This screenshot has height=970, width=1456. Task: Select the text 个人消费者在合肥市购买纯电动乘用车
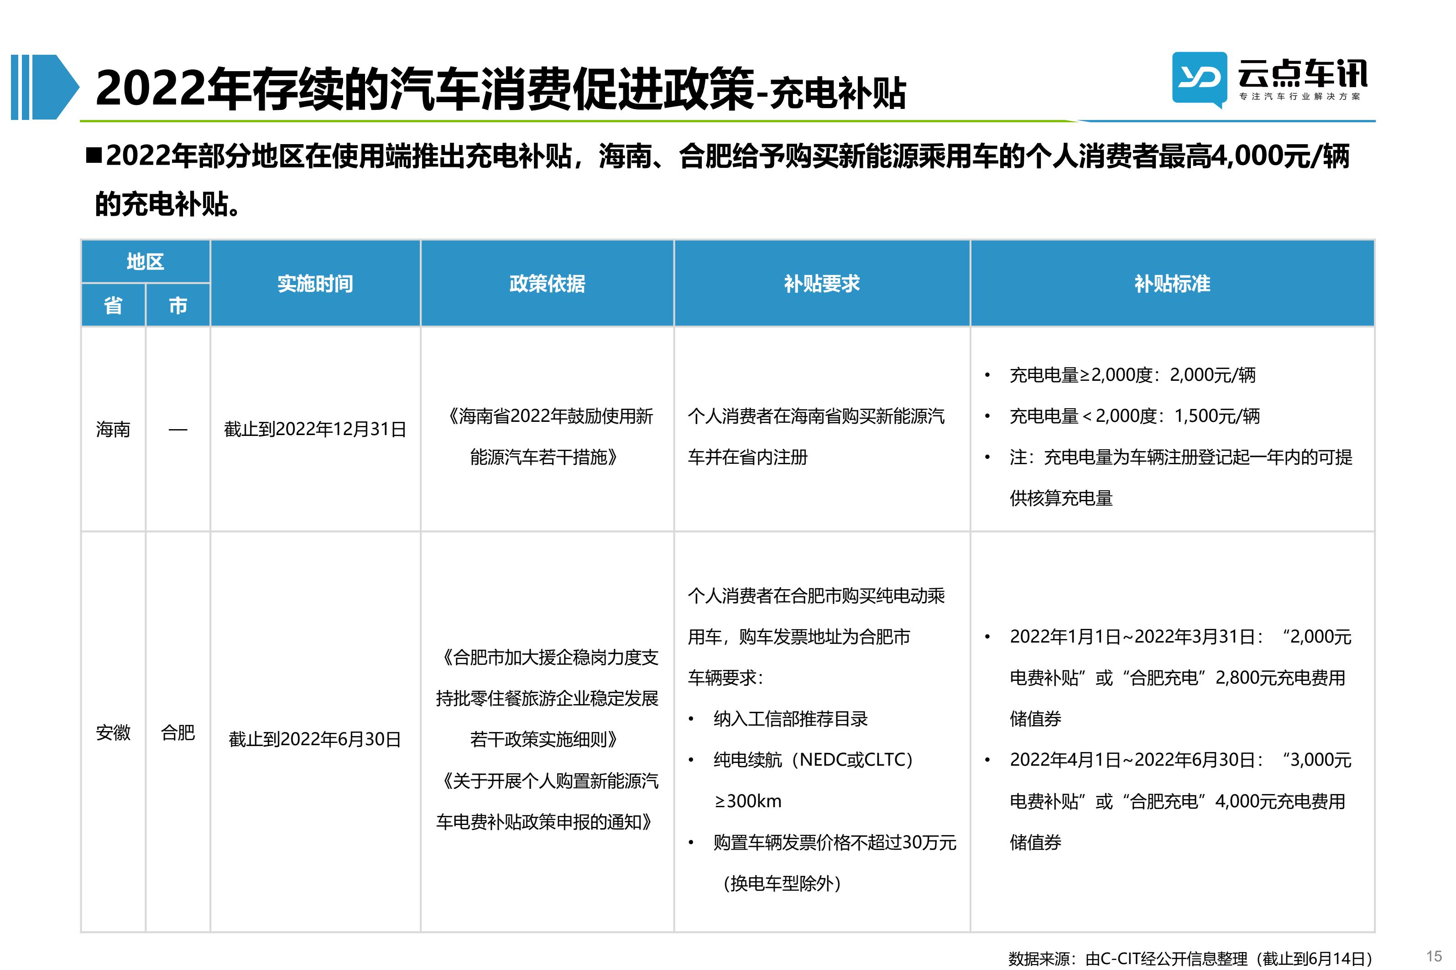point(816,616)
